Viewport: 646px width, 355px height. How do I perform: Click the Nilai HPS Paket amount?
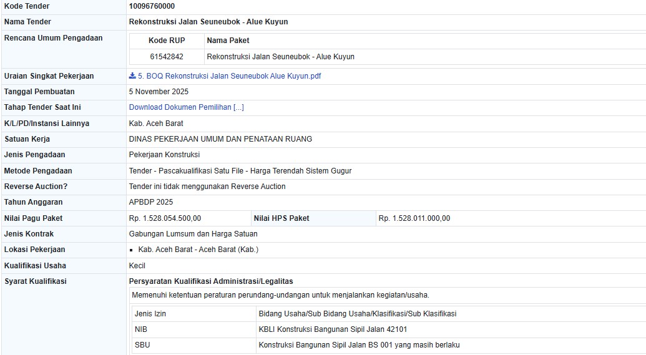[414, 218]
